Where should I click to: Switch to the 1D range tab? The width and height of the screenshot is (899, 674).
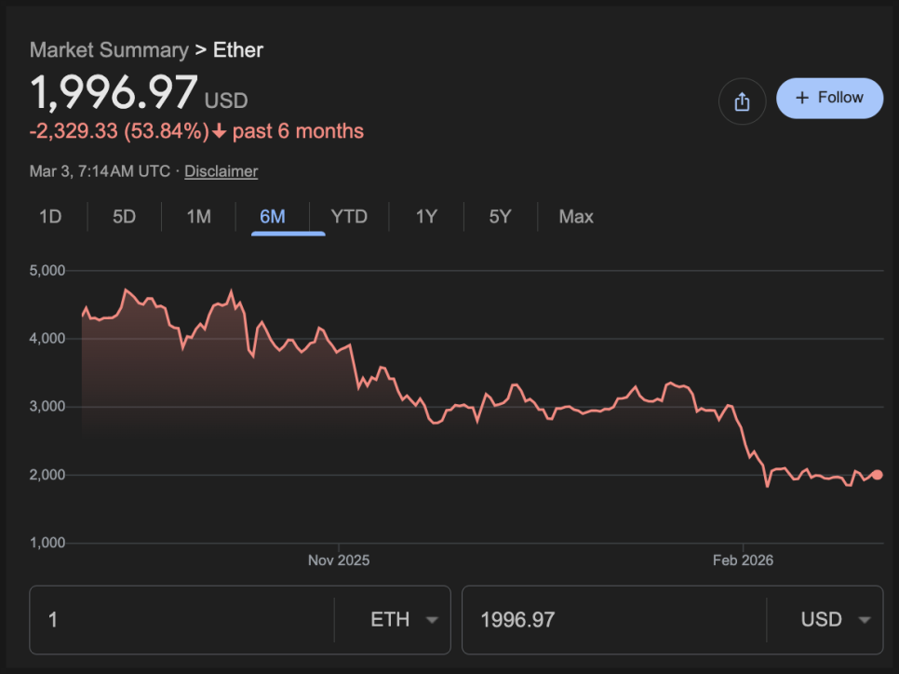click(x=50, y=217)
